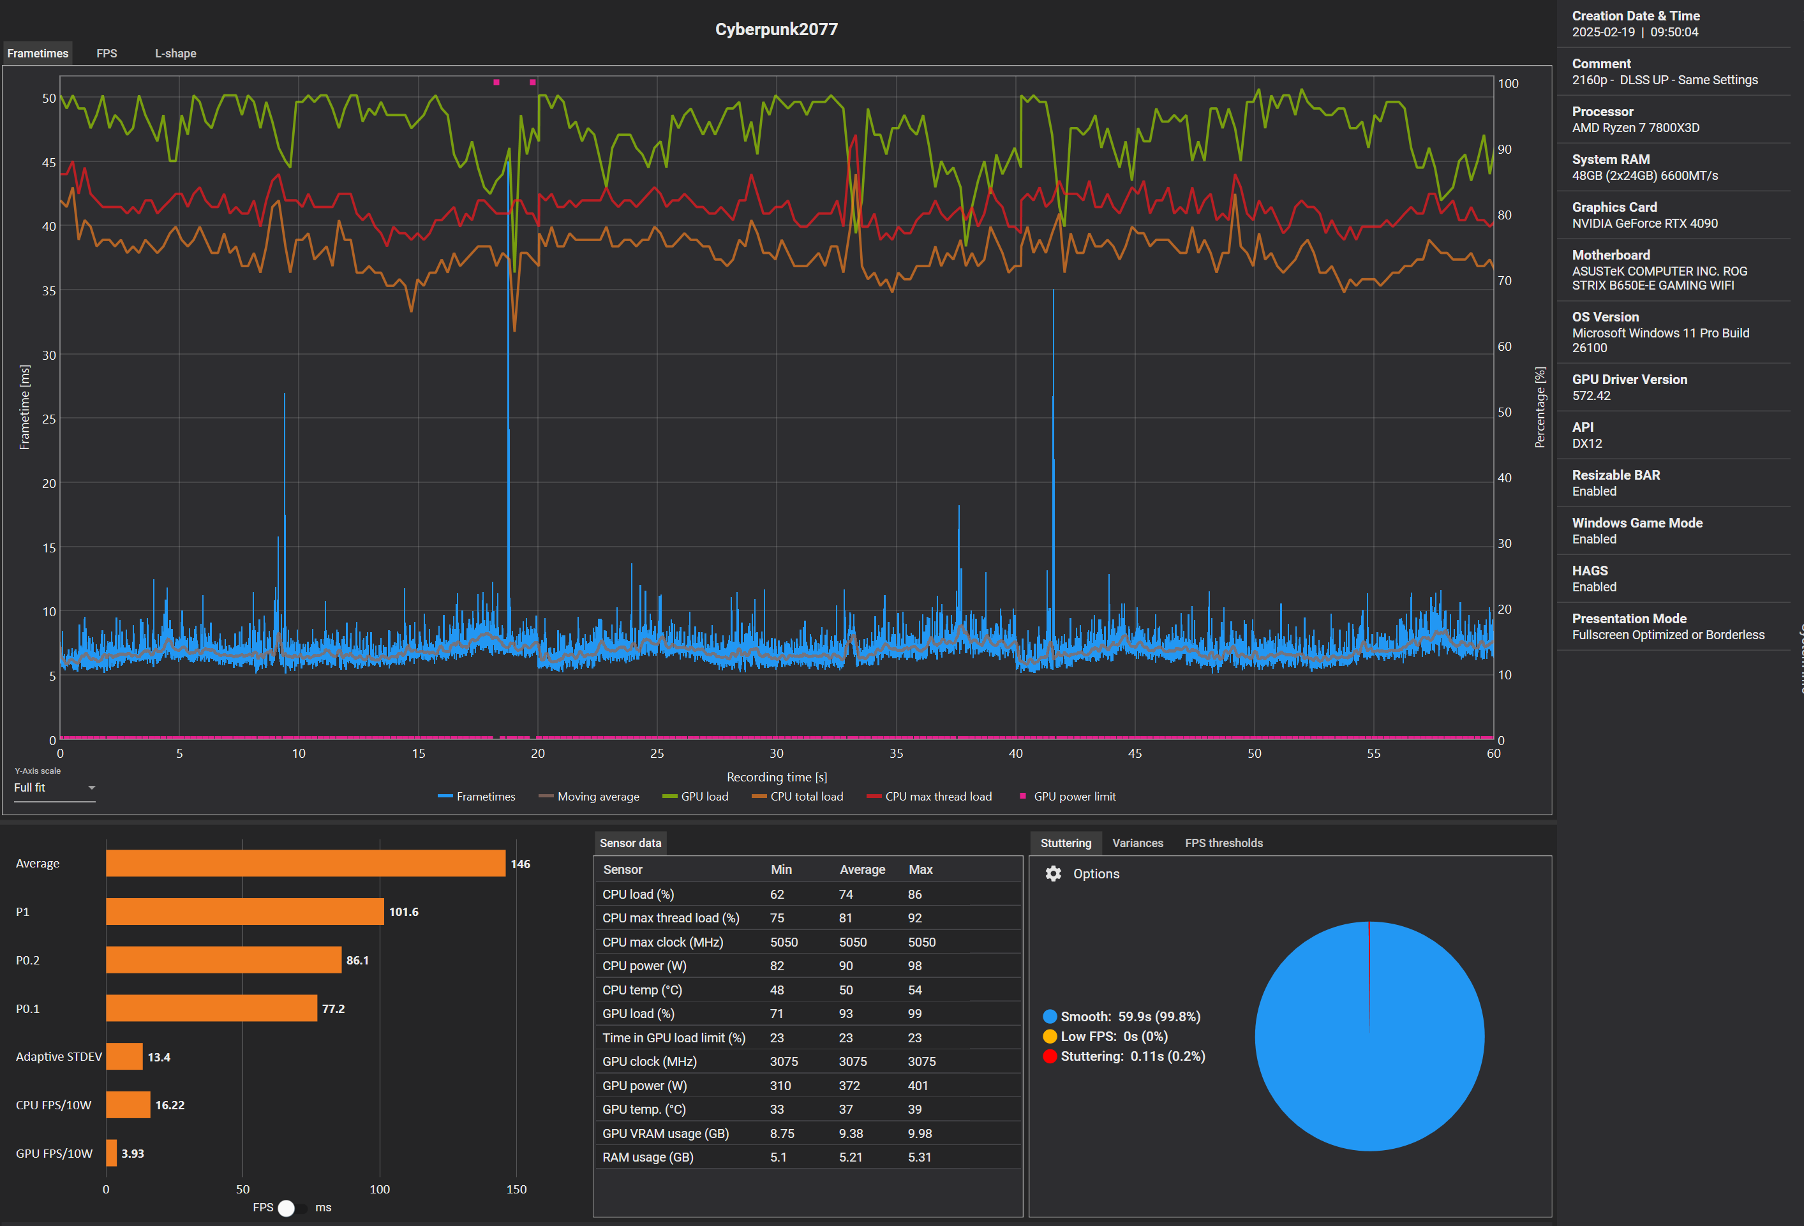Click the red Stuttering legend dot

(1050, 1056)
